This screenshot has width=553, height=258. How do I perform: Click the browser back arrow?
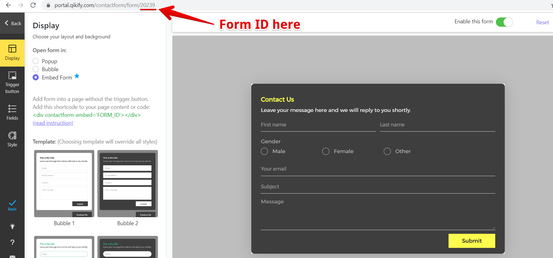coord(8,5)
